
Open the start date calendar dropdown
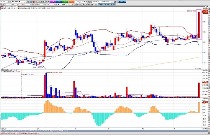click(101, 2)
